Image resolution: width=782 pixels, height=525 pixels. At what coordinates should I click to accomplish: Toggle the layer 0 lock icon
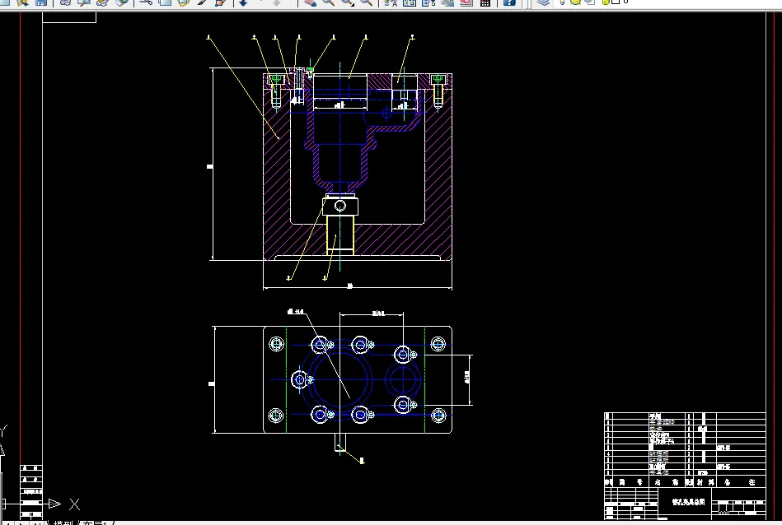(x=606, y=2)
